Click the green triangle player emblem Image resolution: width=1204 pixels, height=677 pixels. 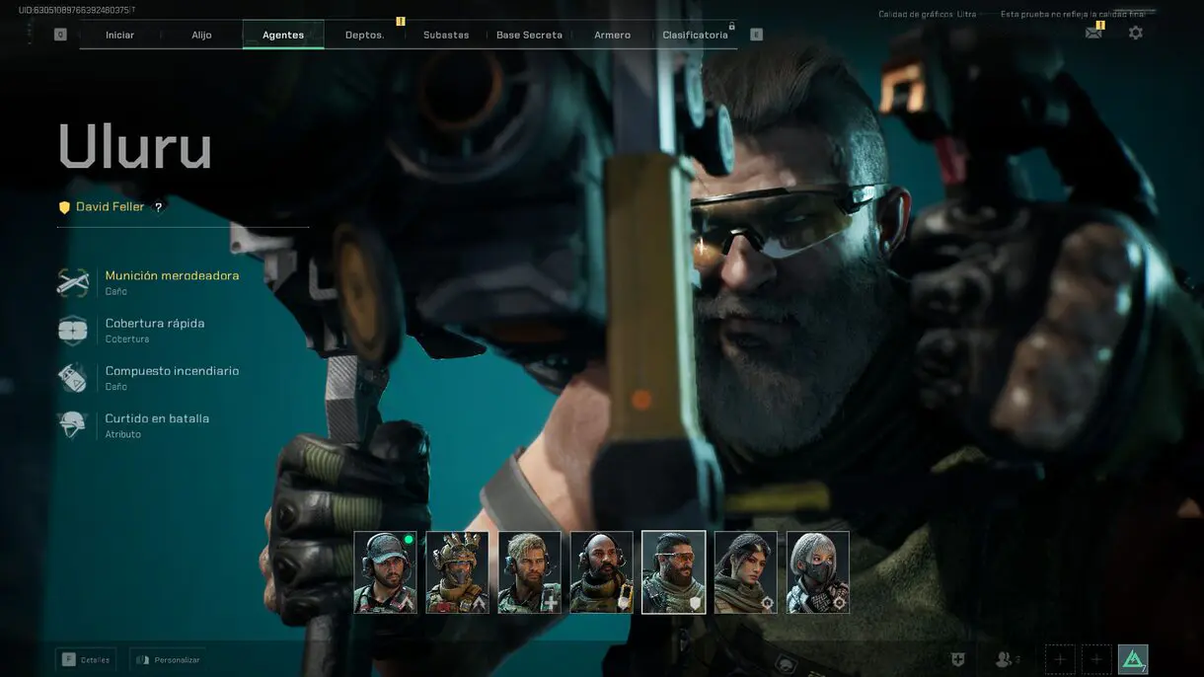pos(1133,659)
